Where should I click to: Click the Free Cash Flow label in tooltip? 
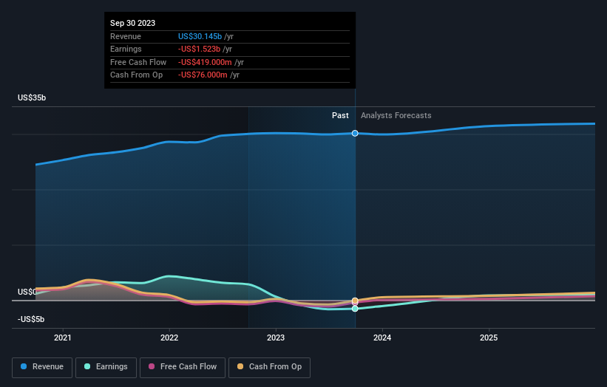click(x=138, y=62)
